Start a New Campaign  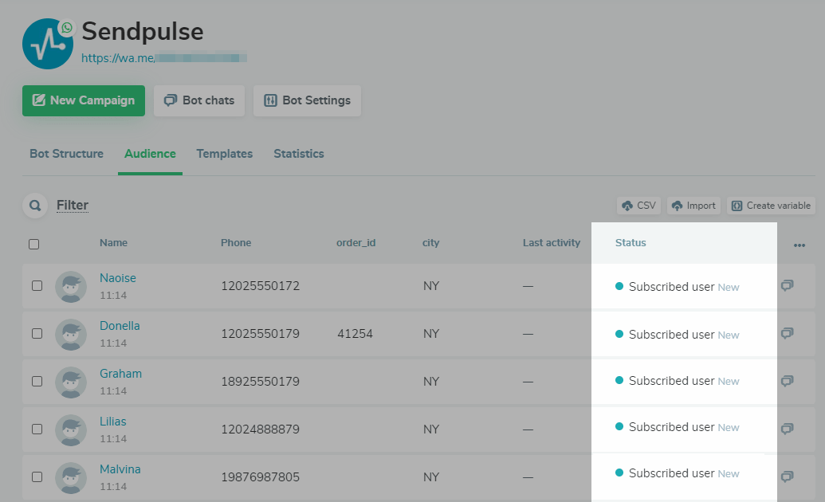(84, 100)
